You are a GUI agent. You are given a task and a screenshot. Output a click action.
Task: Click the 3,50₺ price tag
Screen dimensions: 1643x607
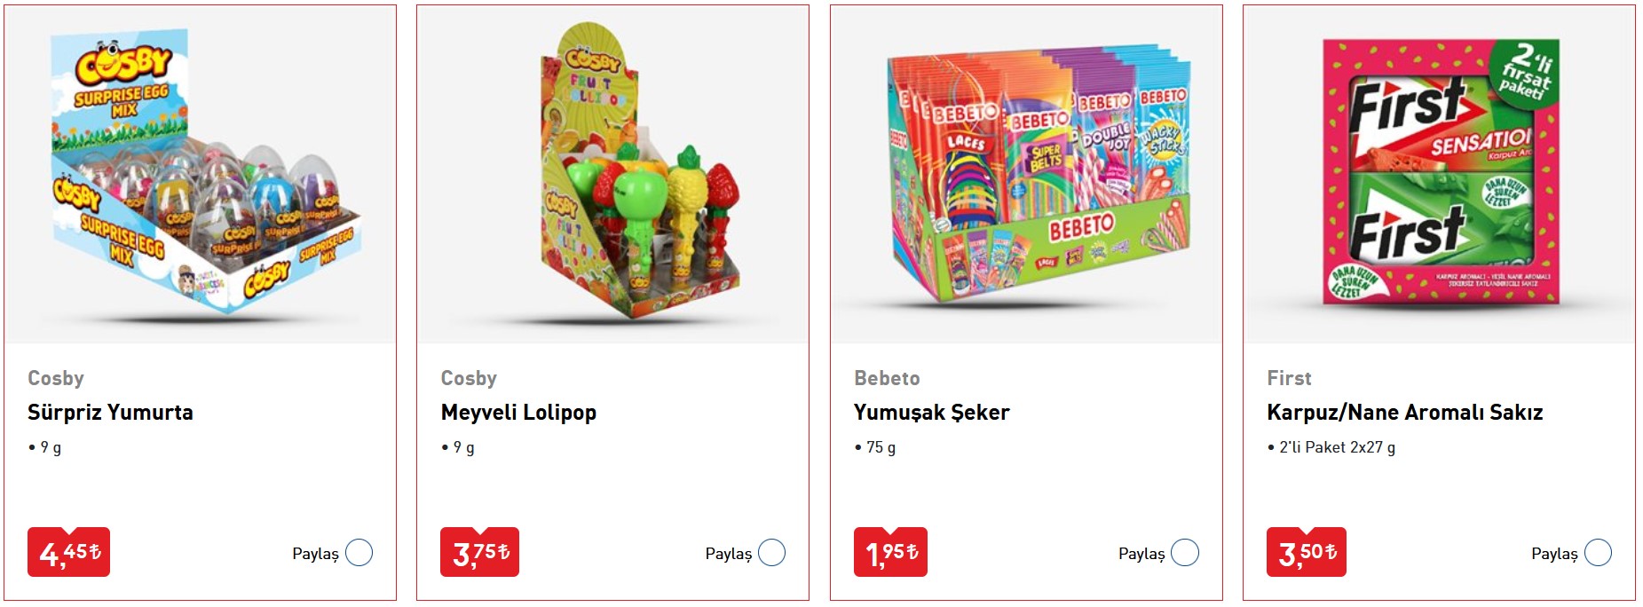pos(1307,552)
